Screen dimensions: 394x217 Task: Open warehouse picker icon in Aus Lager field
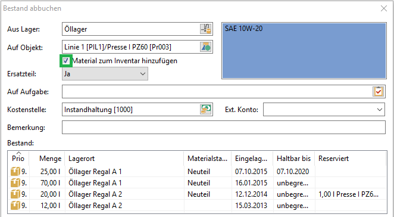[x=206, y=29]
